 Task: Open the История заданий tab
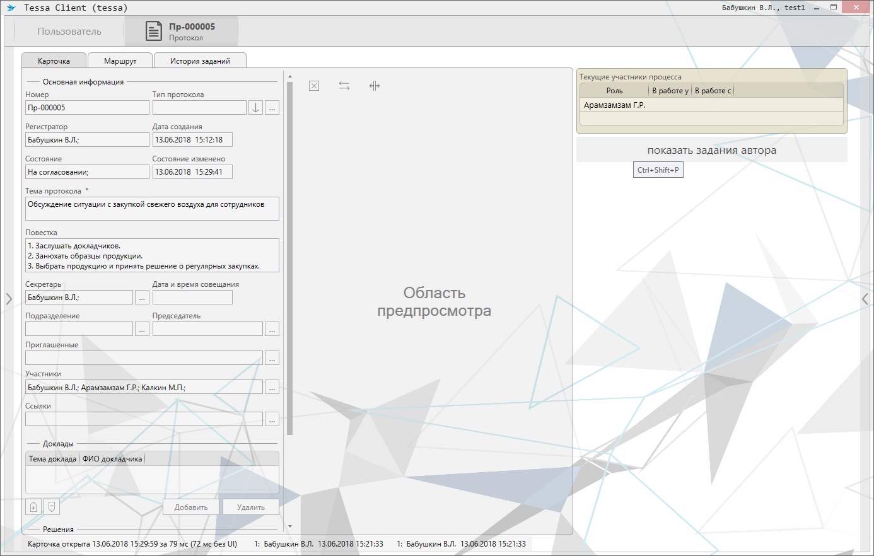[200, 61]
